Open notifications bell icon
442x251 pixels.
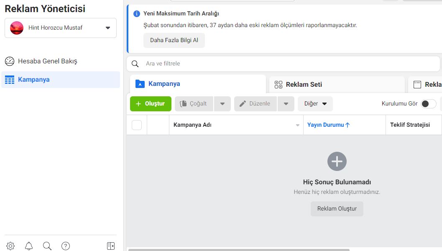point(29,246)
